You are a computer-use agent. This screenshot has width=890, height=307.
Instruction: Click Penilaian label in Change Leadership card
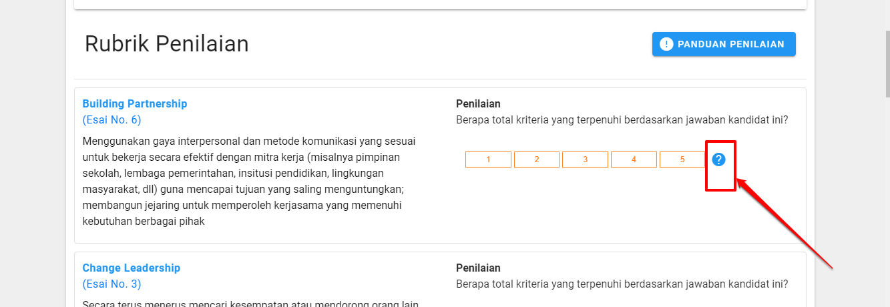(x=478, y=268)
